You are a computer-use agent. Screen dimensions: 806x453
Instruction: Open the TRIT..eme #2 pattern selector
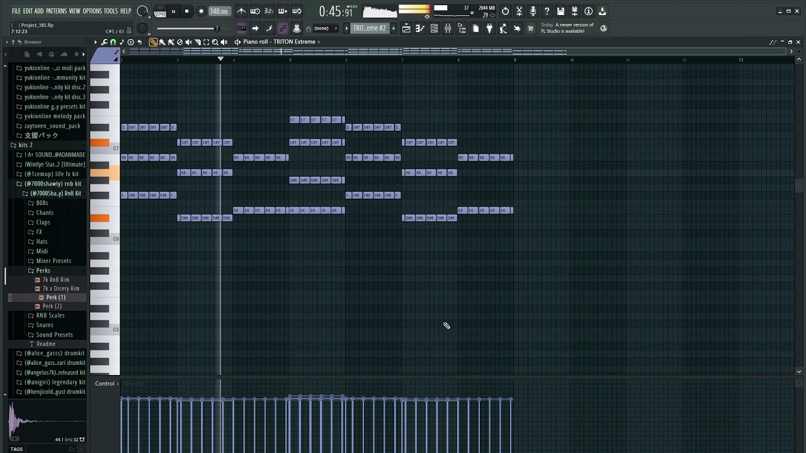point(370,28)
